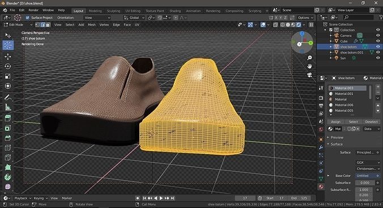Select the Rotate tool
The height and width of the screenshot is (208, 383).
click(x=8, y=66)
